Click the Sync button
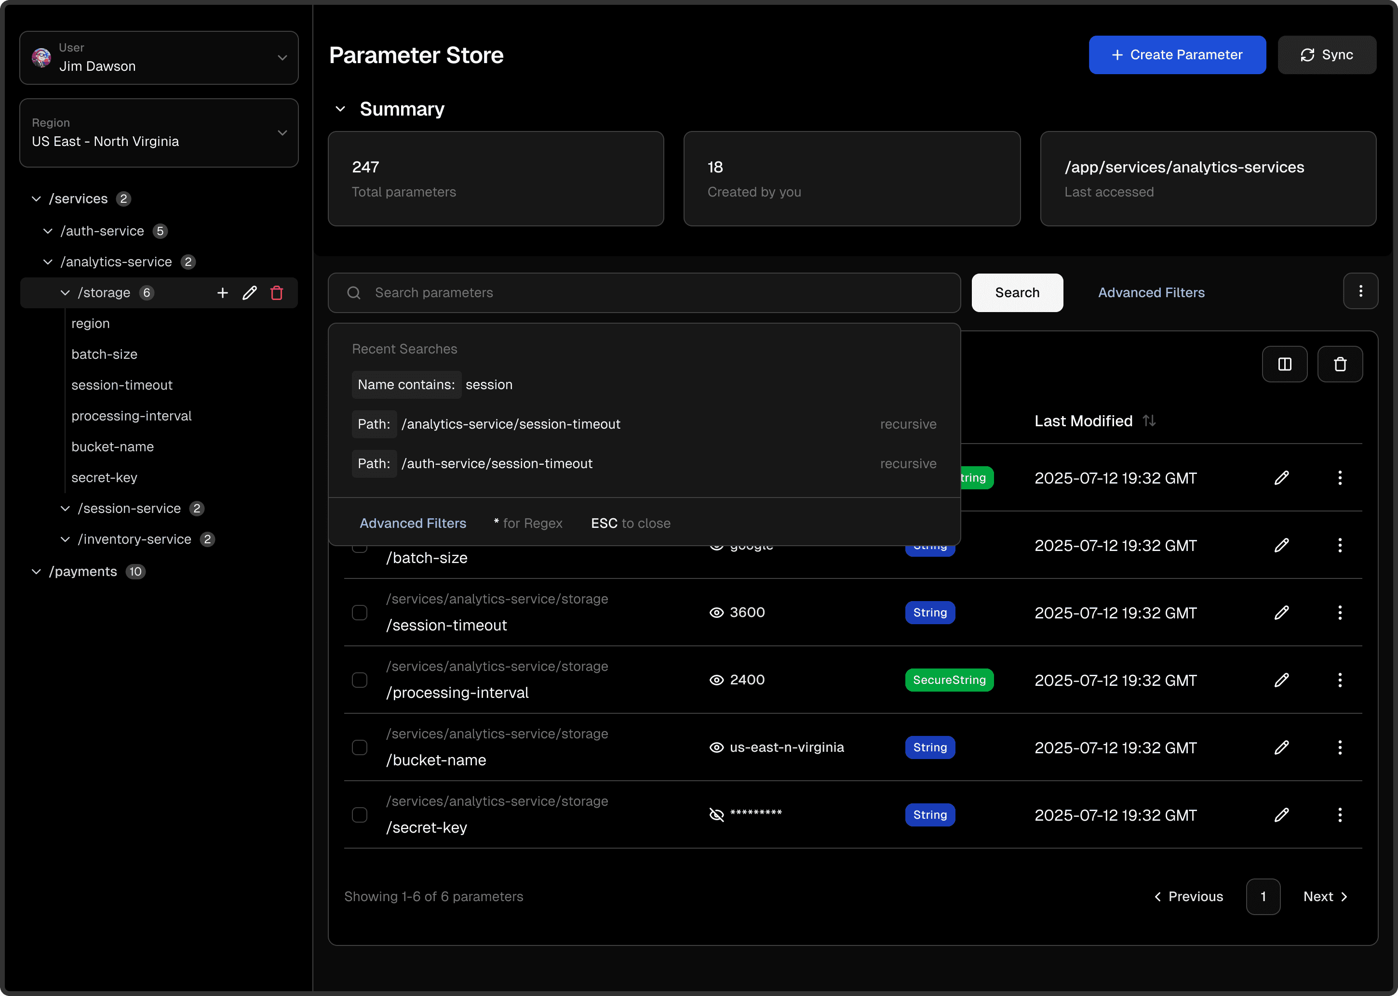The width and height of the screenshot is (1398, 996). (x=1326, y=55)
